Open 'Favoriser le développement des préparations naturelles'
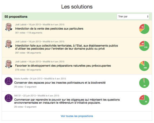Screen dimensions: 154x123 tap(63, 66)
